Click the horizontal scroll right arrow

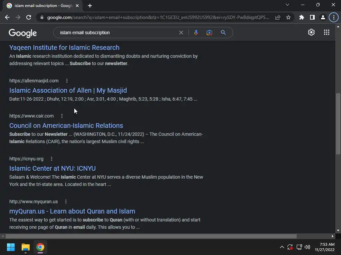333,236
